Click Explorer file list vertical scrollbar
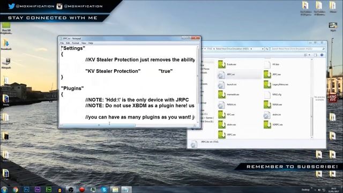This screenshot has width=343, height=193. pos(312,117)
